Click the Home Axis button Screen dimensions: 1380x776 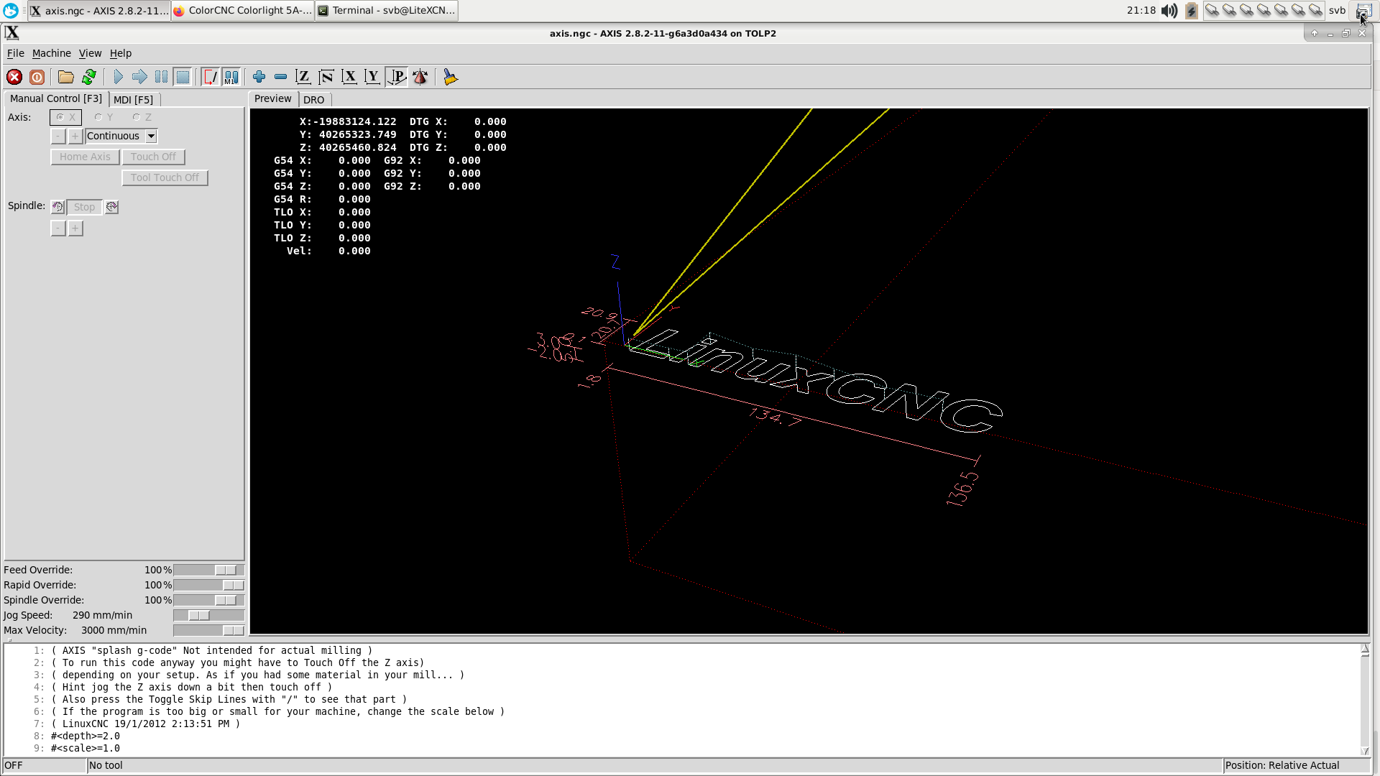(85, 157)
